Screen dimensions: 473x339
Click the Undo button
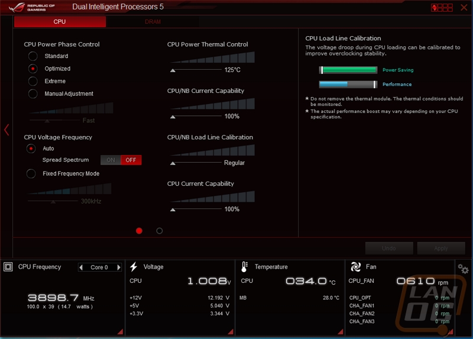coord(389,248)
